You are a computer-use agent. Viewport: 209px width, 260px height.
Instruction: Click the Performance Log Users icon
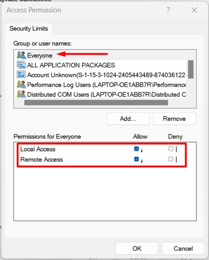pos(22,85)
